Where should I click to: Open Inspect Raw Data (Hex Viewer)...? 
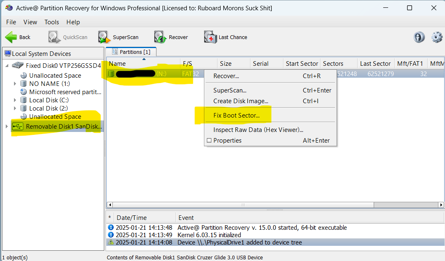(x=270, y=130)
